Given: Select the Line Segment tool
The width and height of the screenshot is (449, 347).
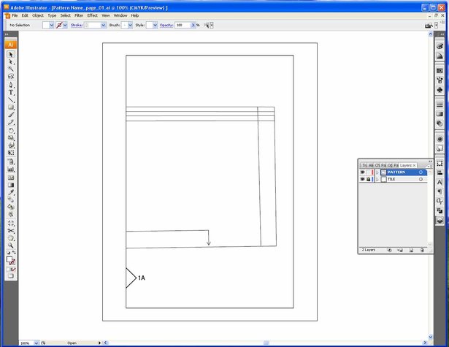Looking at the screenshot, I should tap(11, 99).
